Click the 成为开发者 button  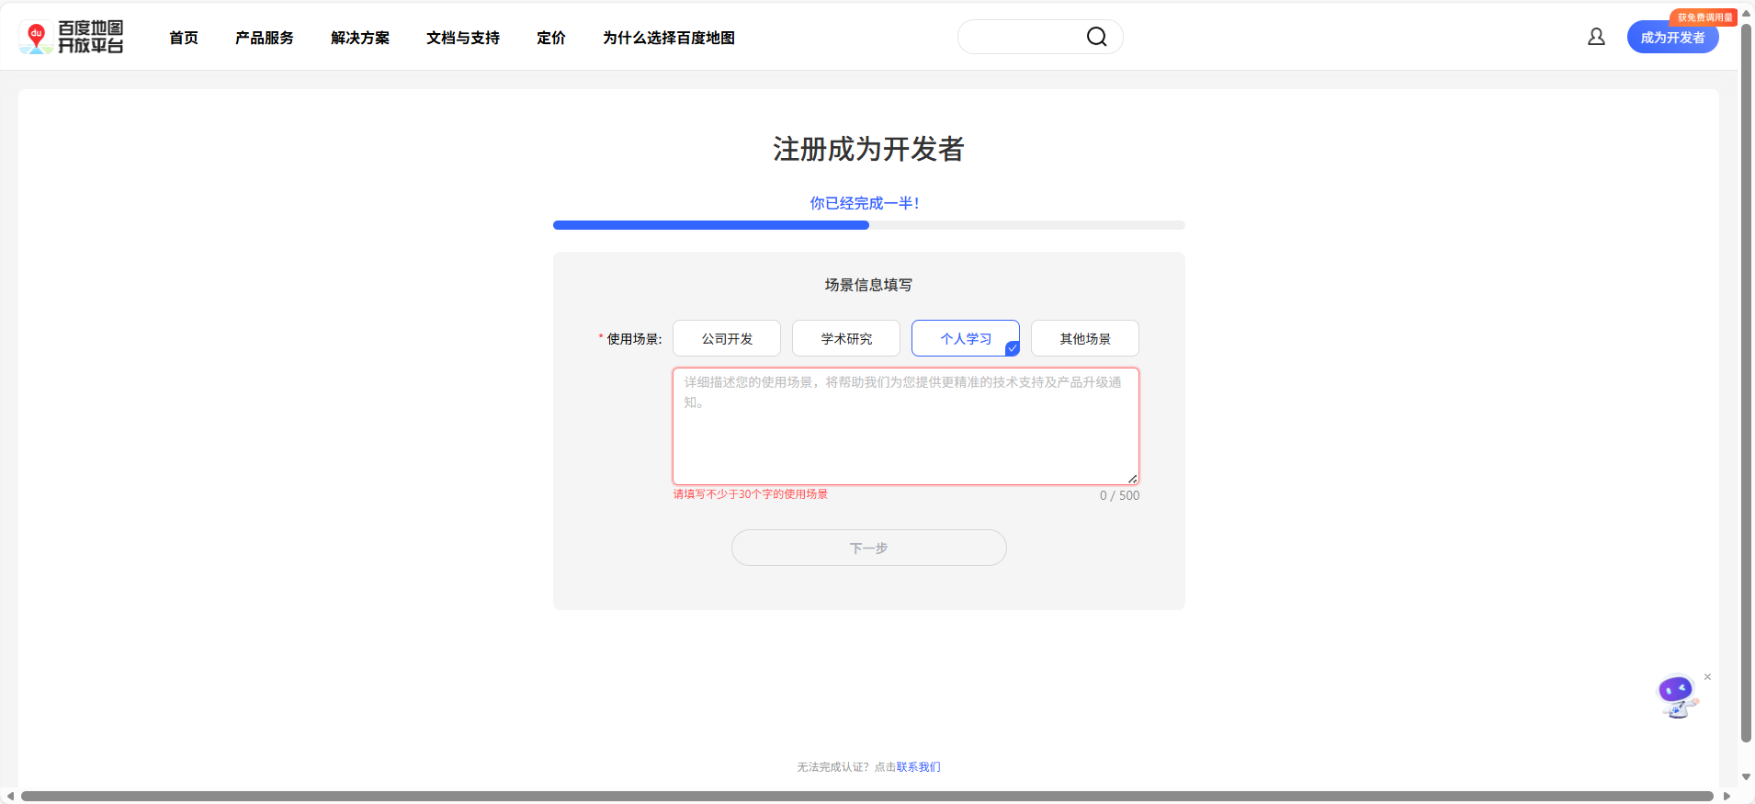point(1672,39)
